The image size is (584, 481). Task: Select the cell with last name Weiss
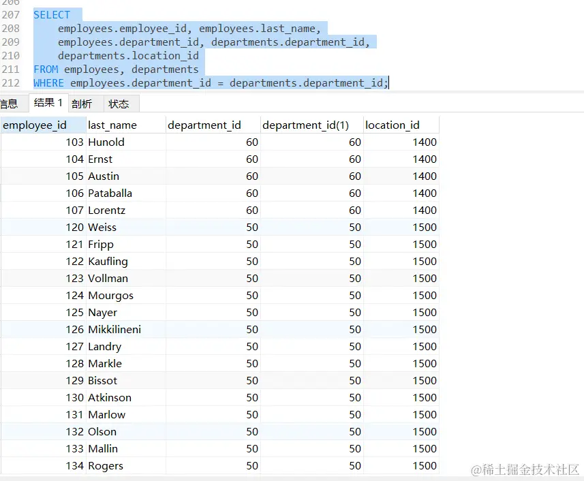tap(126, 228)
